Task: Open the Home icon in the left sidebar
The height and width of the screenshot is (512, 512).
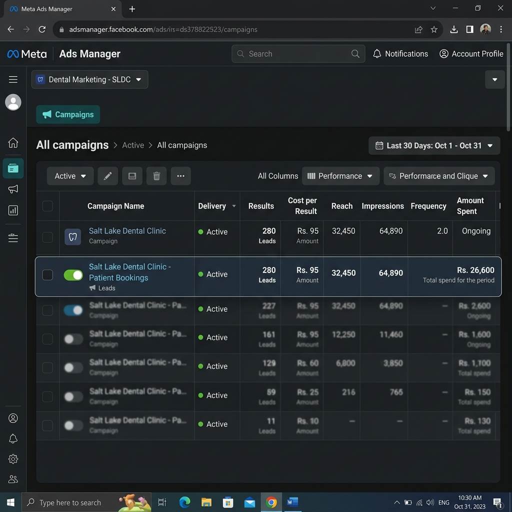Action: (13, 142)
